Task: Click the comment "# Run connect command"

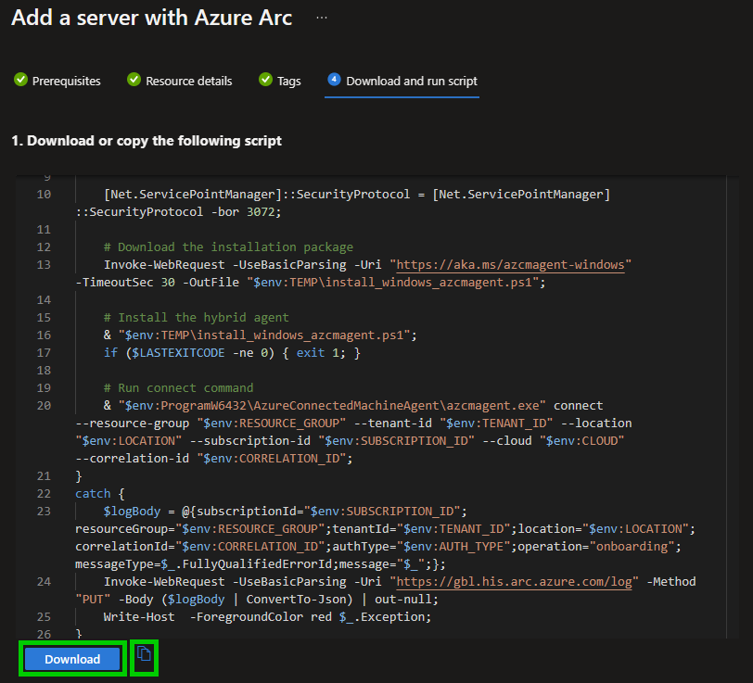Action: tap(178, 388)
